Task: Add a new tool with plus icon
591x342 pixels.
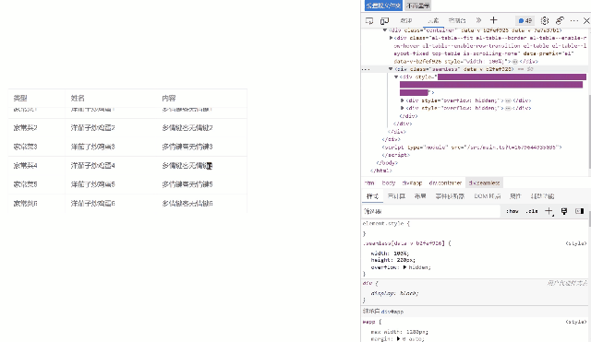Action: 493,20
